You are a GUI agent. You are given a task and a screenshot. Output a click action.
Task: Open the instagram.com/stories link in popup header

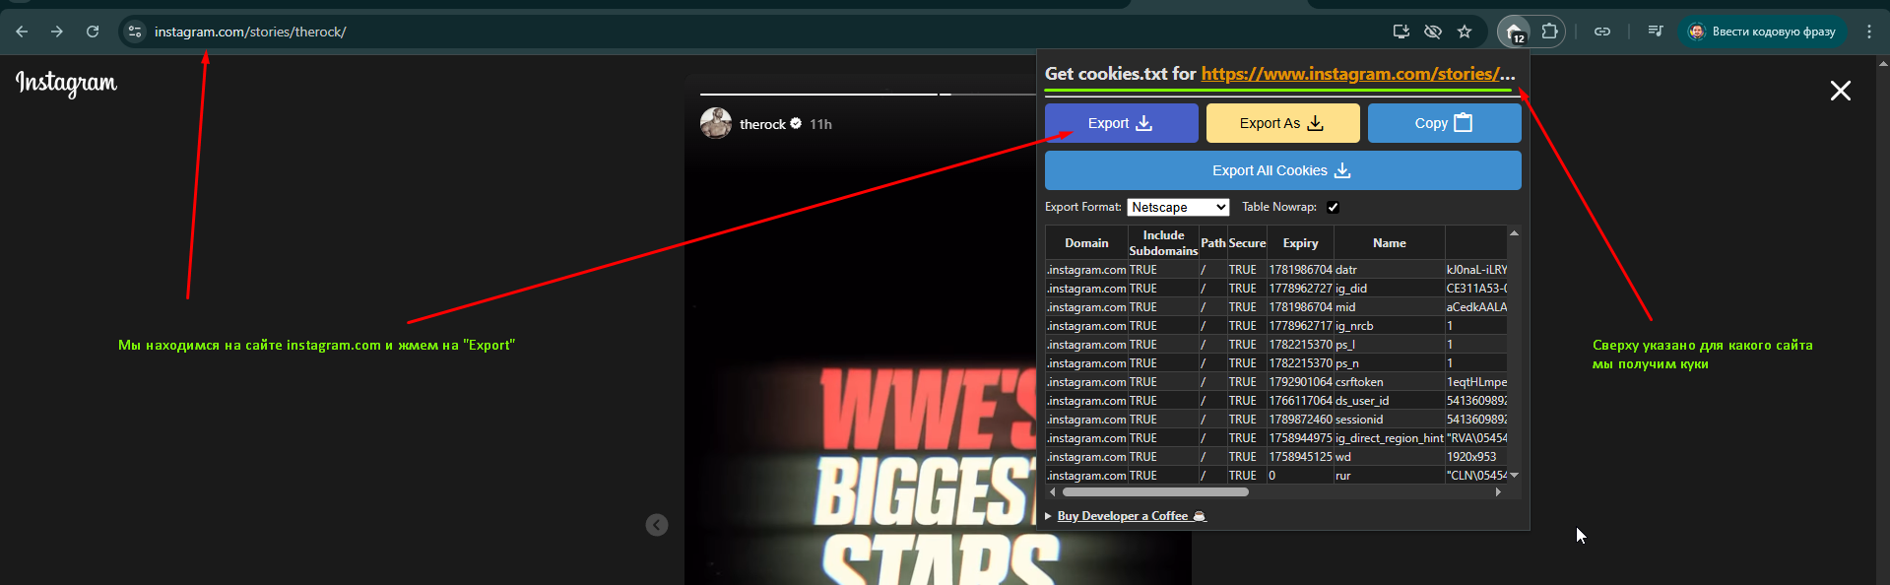(1349, 74)
